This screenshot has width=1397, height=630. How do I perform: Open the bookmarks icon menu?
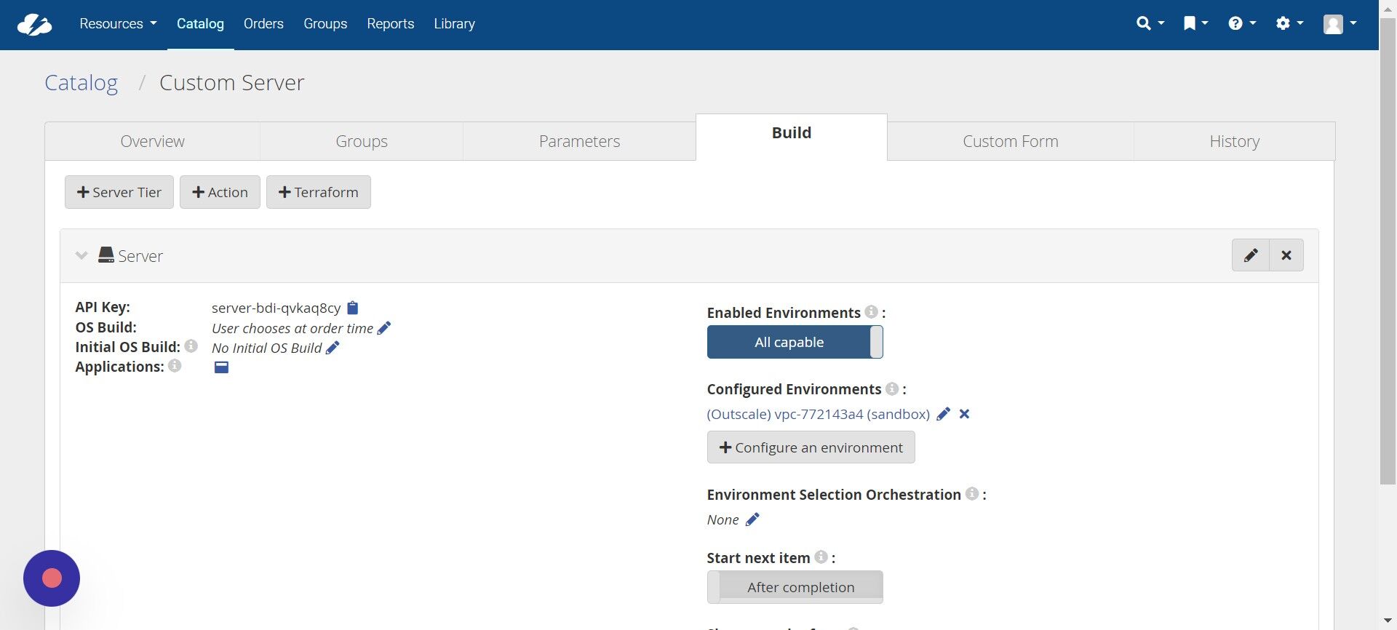click(1195, 23)
